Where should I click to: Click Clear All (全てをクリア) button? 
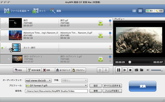(63, 70)
